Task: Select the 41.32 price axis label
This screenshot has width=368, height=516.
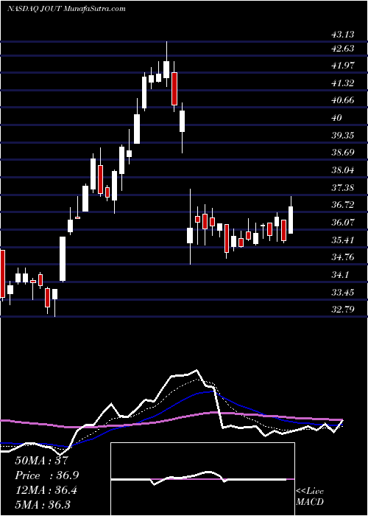Action: 342,83
